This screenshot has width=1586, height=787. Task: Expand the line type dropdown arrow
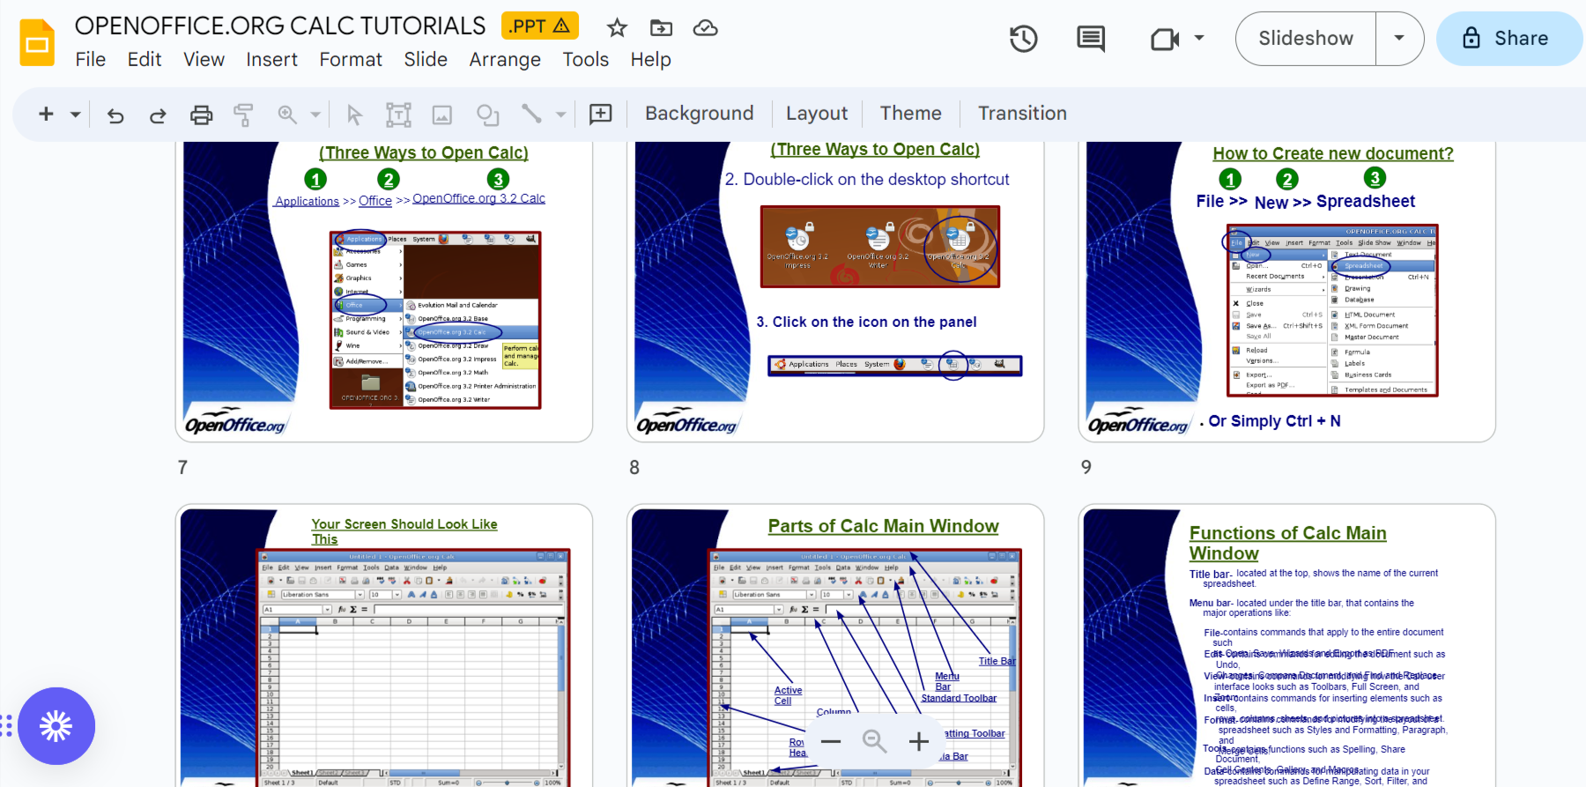[561, 115]
